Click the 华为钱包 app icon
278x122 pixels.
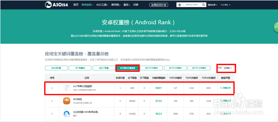point(66,101)
